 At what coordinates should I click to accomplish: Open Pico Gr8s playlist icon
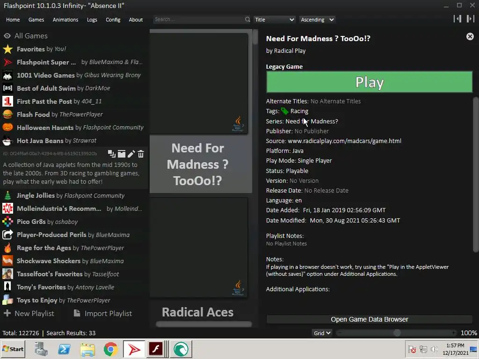point(7,222)
